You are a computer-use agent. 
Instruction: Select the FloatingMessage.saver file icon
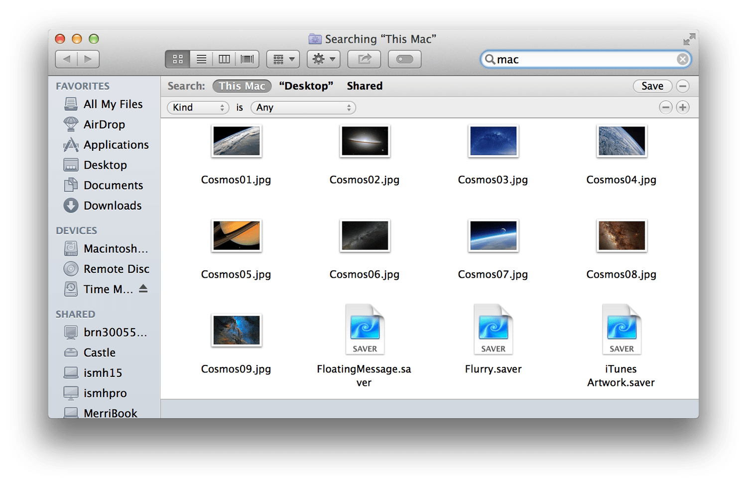365,329
